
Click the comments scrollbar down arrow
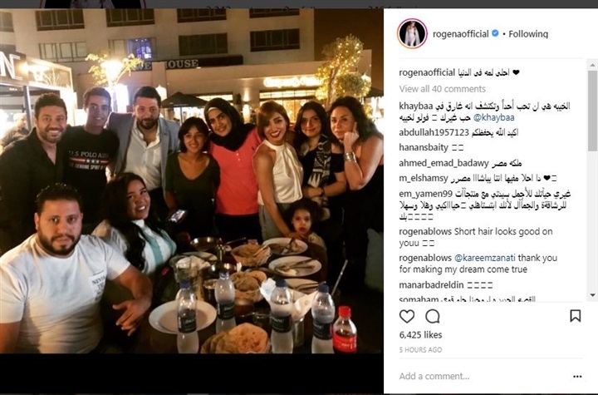(x=592, y=295)
